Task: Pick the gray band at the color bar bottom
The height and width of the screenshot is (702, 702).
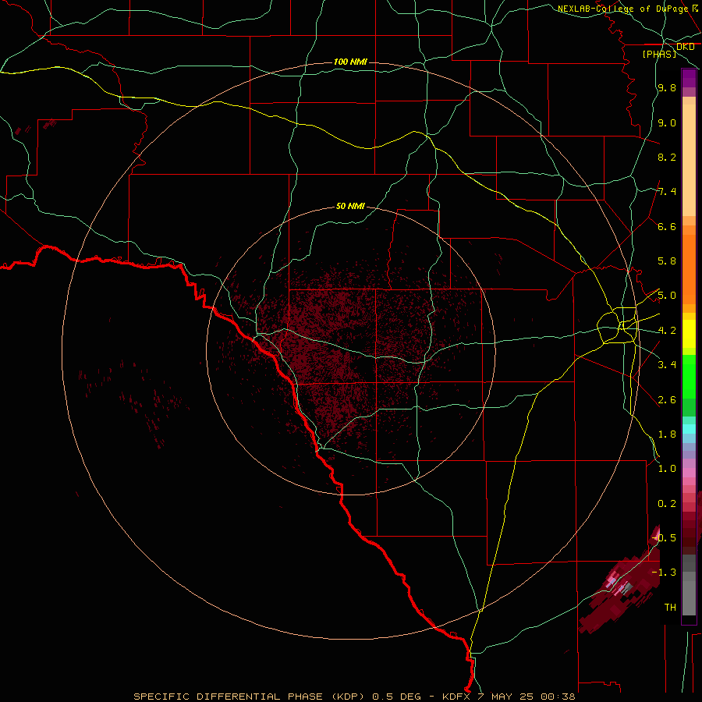Action: 689,594
